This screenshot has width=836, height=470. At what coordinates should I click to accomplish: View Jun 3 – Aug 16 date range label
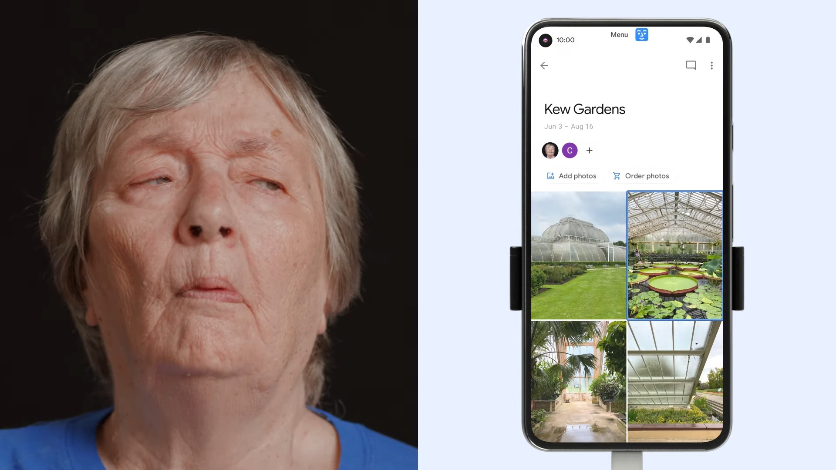tap(568, 126)
